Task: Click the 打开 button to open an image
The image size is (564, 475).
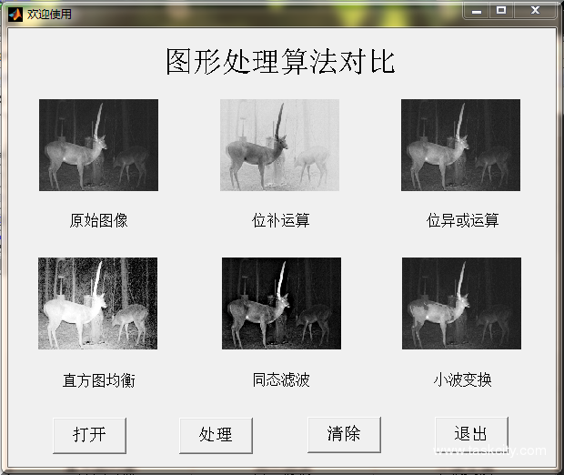Action: tap(89, 435)
